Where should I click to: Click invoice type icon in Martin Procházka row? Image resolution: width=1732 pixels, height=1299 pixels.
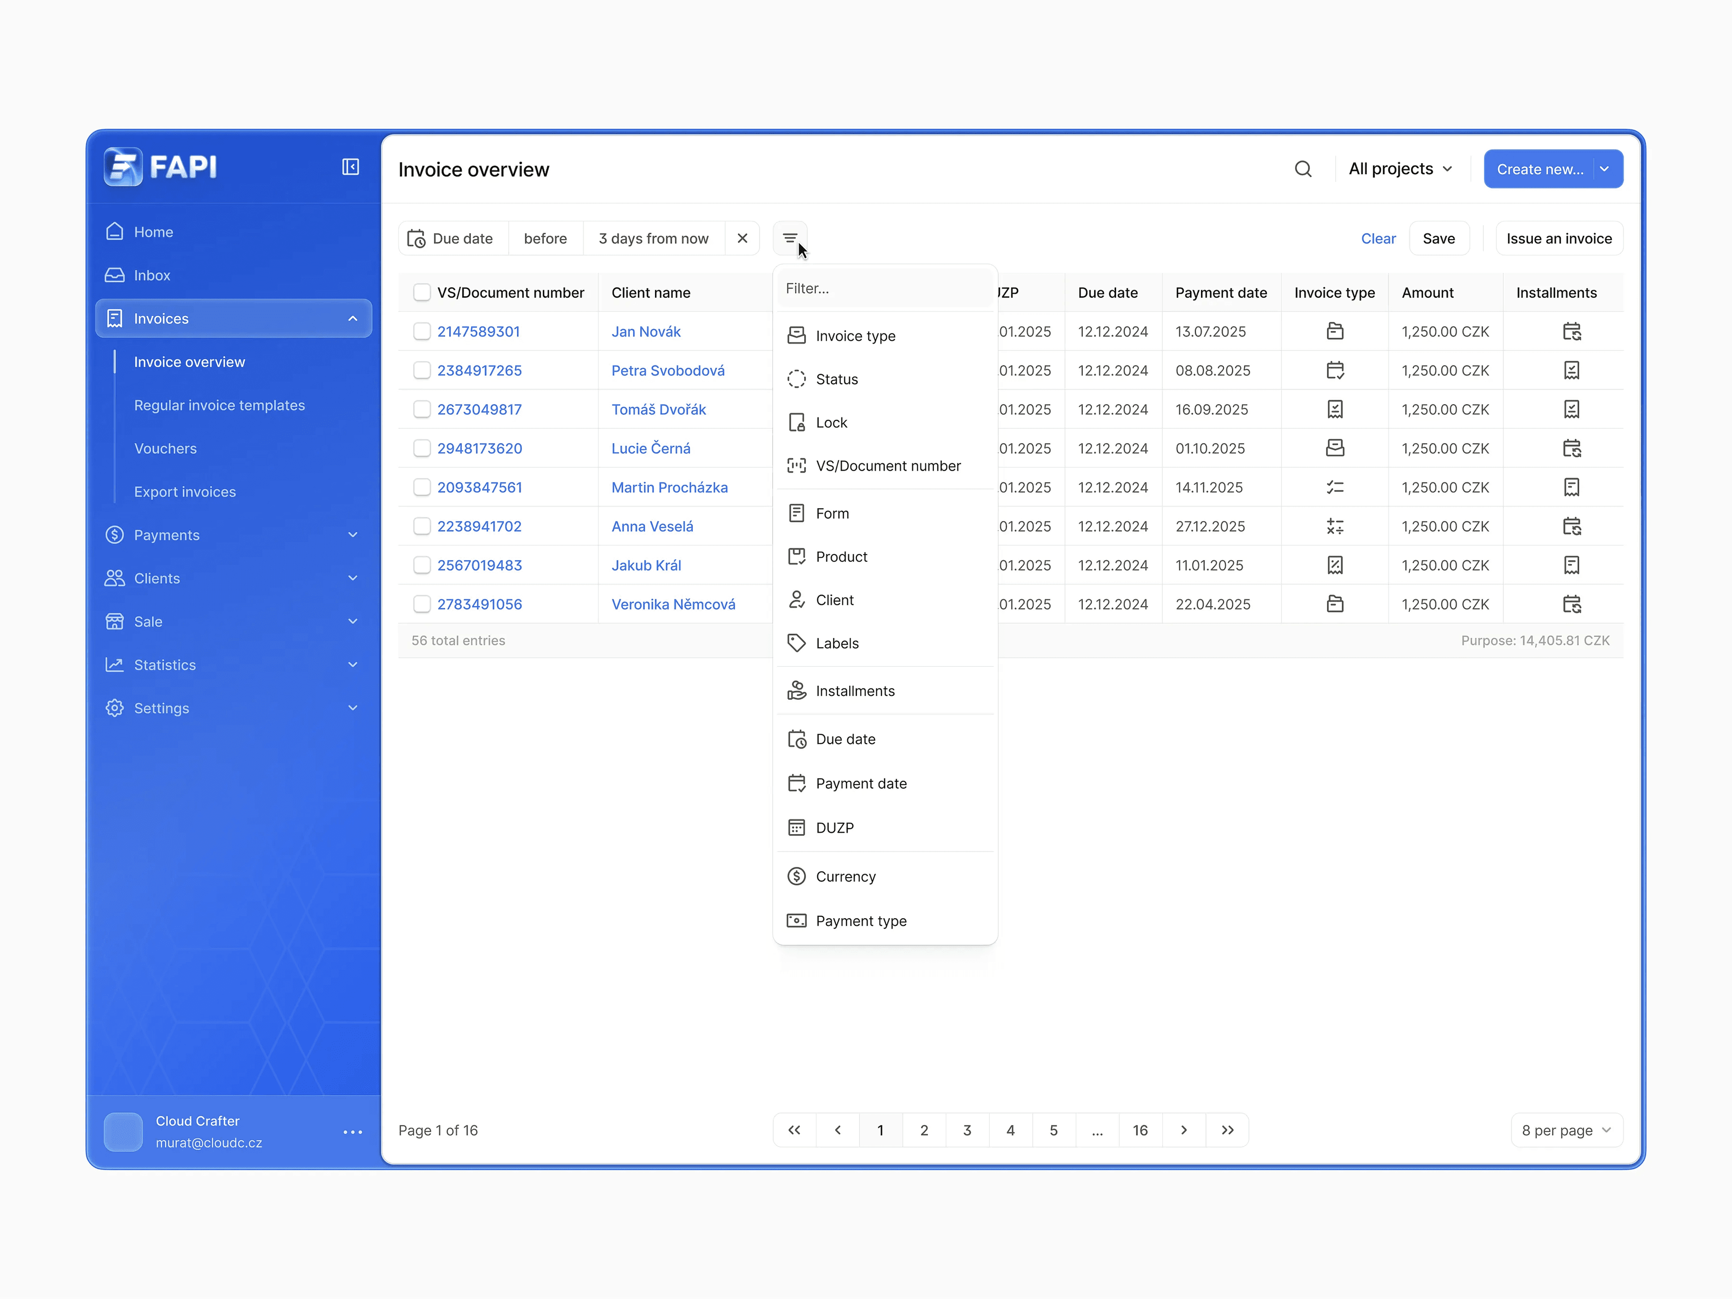point(1335,487)
